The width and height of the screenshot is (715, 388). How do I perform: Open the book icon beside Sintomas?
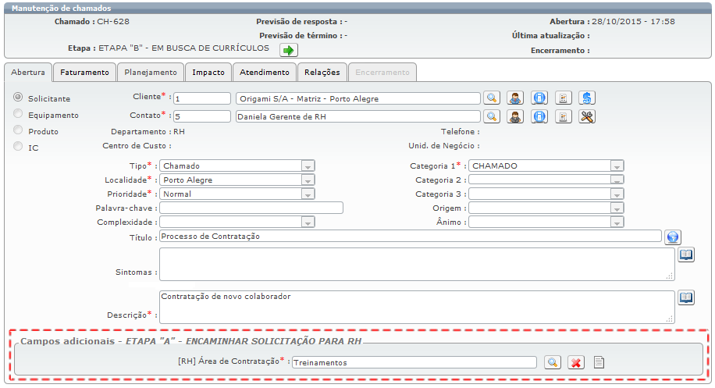[x=685, y=255]
